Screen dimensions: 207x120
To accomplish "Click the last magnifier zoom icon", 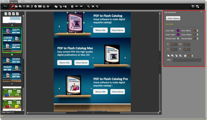I will pyautogui.click(x=97, y=7).
